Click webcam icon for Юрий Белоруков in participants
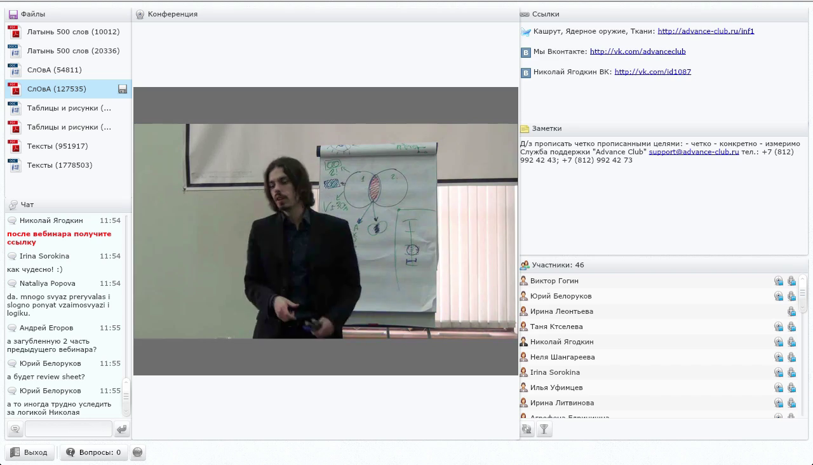813x465 pixels. pos(778,296)
